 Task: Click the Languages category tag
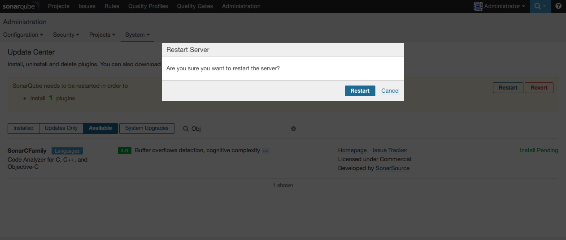67,151
